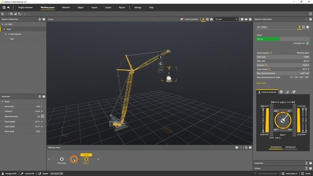Open the Settings menu

click(x=138, y=8)
